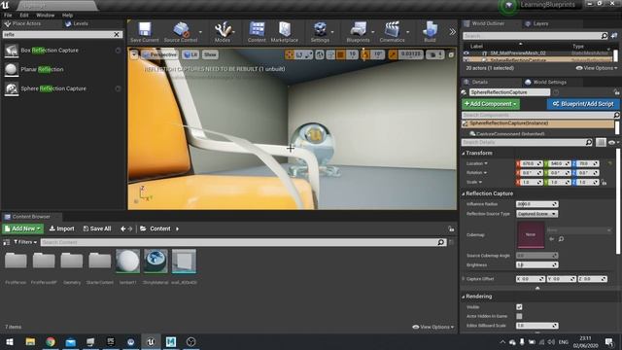Open the Filters dropdown

25,242
